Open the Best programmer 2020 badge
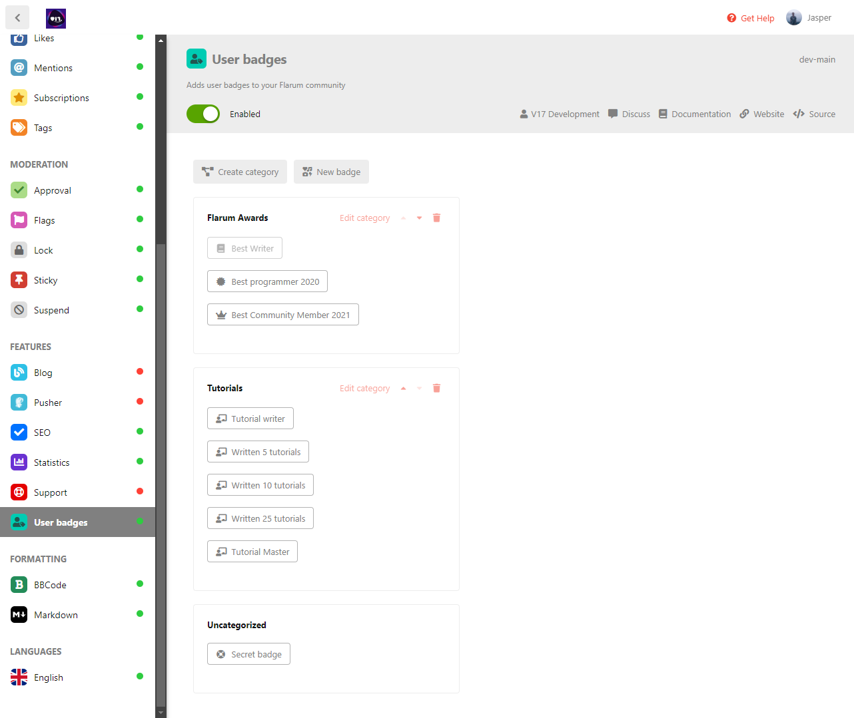Image resolution: width=854 pixels, height=718 pixels. [267, 281]
